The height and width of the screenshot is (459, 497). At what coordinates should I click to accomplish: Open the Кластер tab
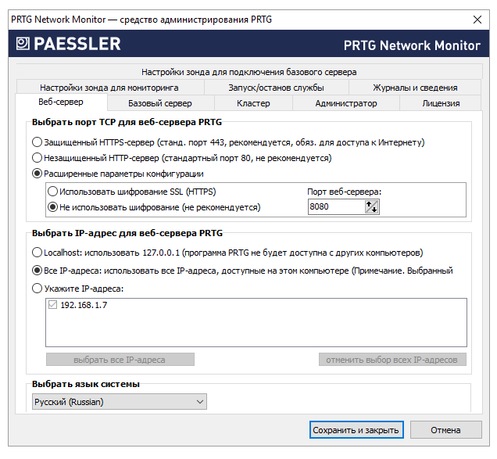[x=253, y=103]
